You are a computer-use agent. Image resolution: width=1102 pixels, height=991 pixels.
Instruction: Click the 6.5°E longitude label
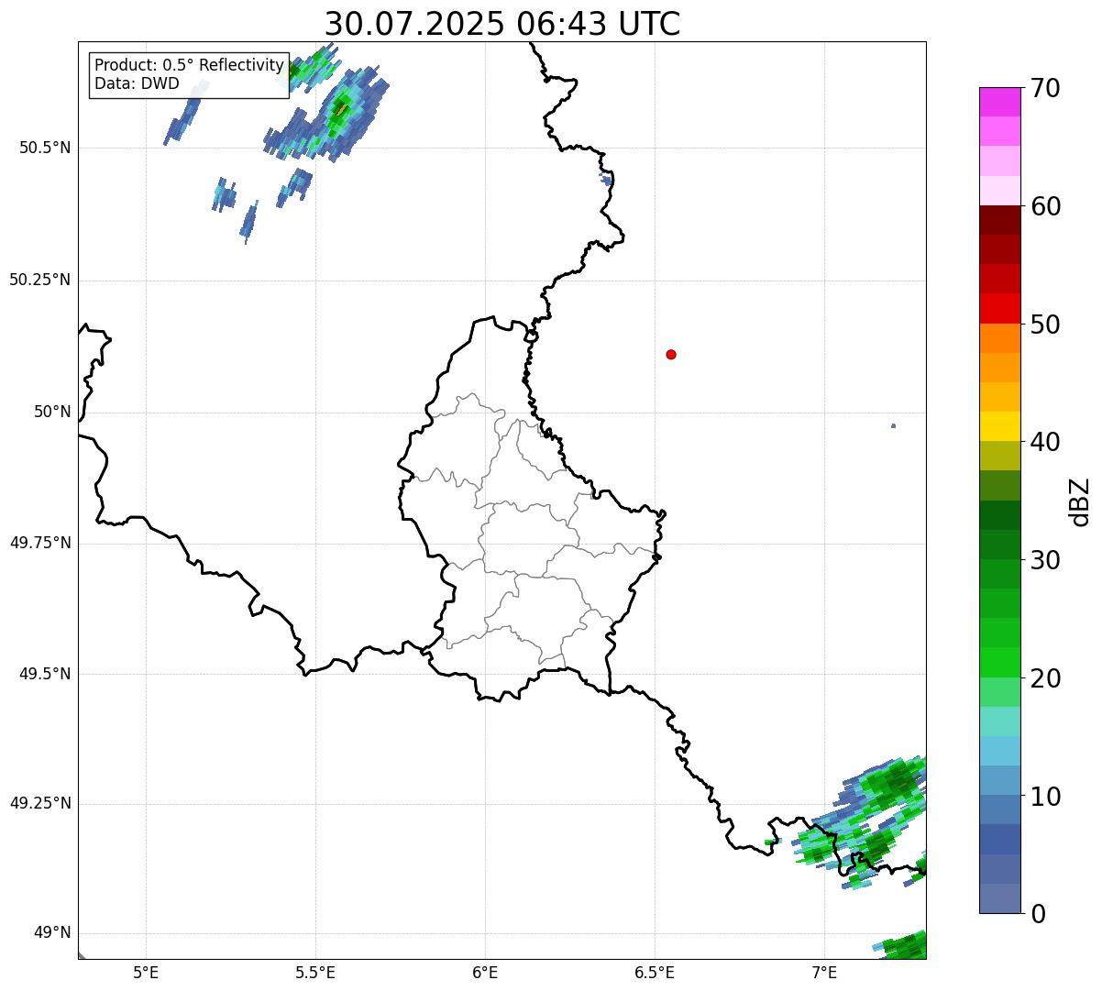(x=655, y=972)
